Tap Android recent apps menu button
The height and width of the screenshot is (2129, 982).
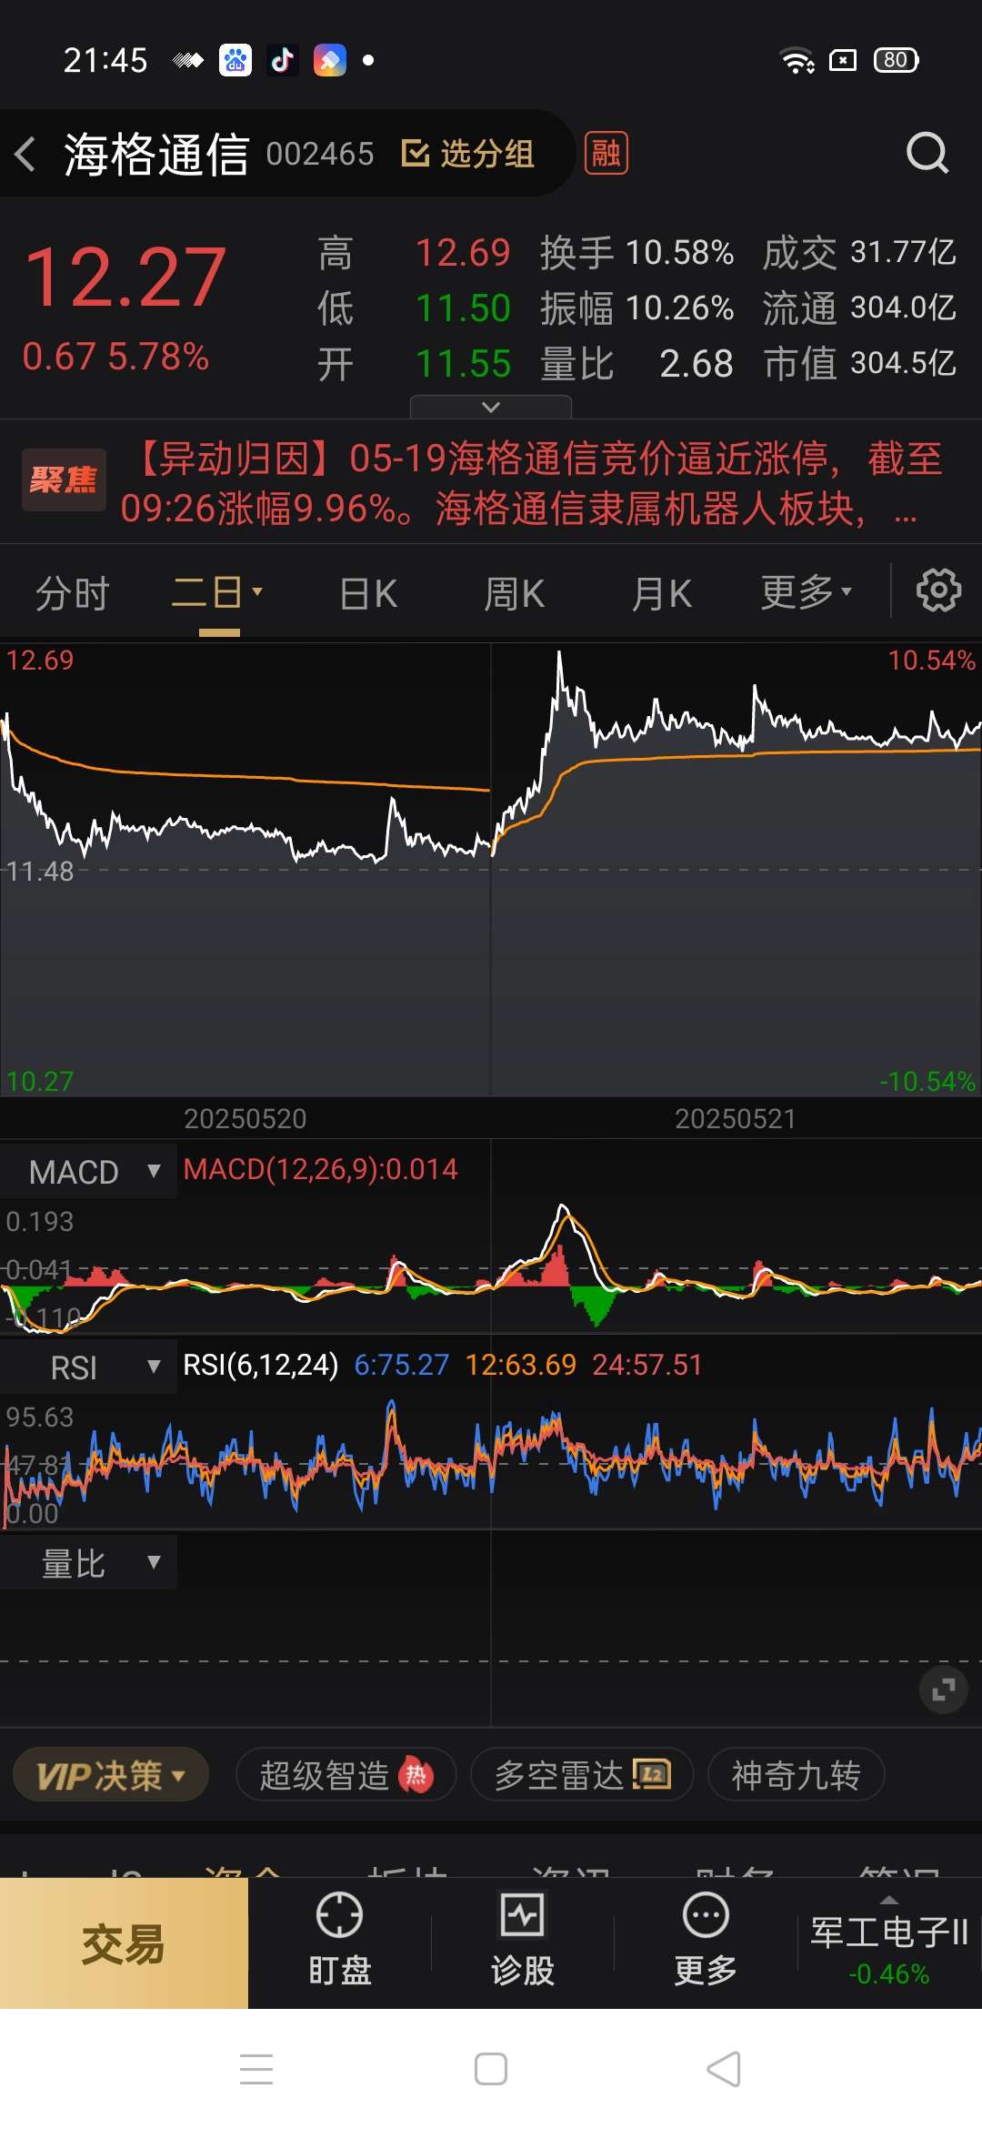pyautogui.click(x=256, y=2070)
